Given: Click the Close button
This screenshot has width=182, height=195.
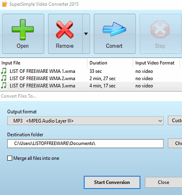Looking at the screenshot, I should 163,182.
